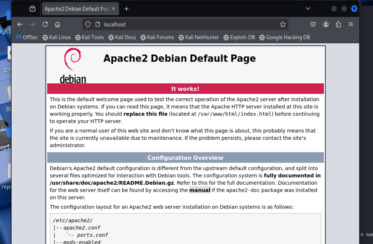Click the bold replace this file text
Screen dimensions: 373x244
145,114
